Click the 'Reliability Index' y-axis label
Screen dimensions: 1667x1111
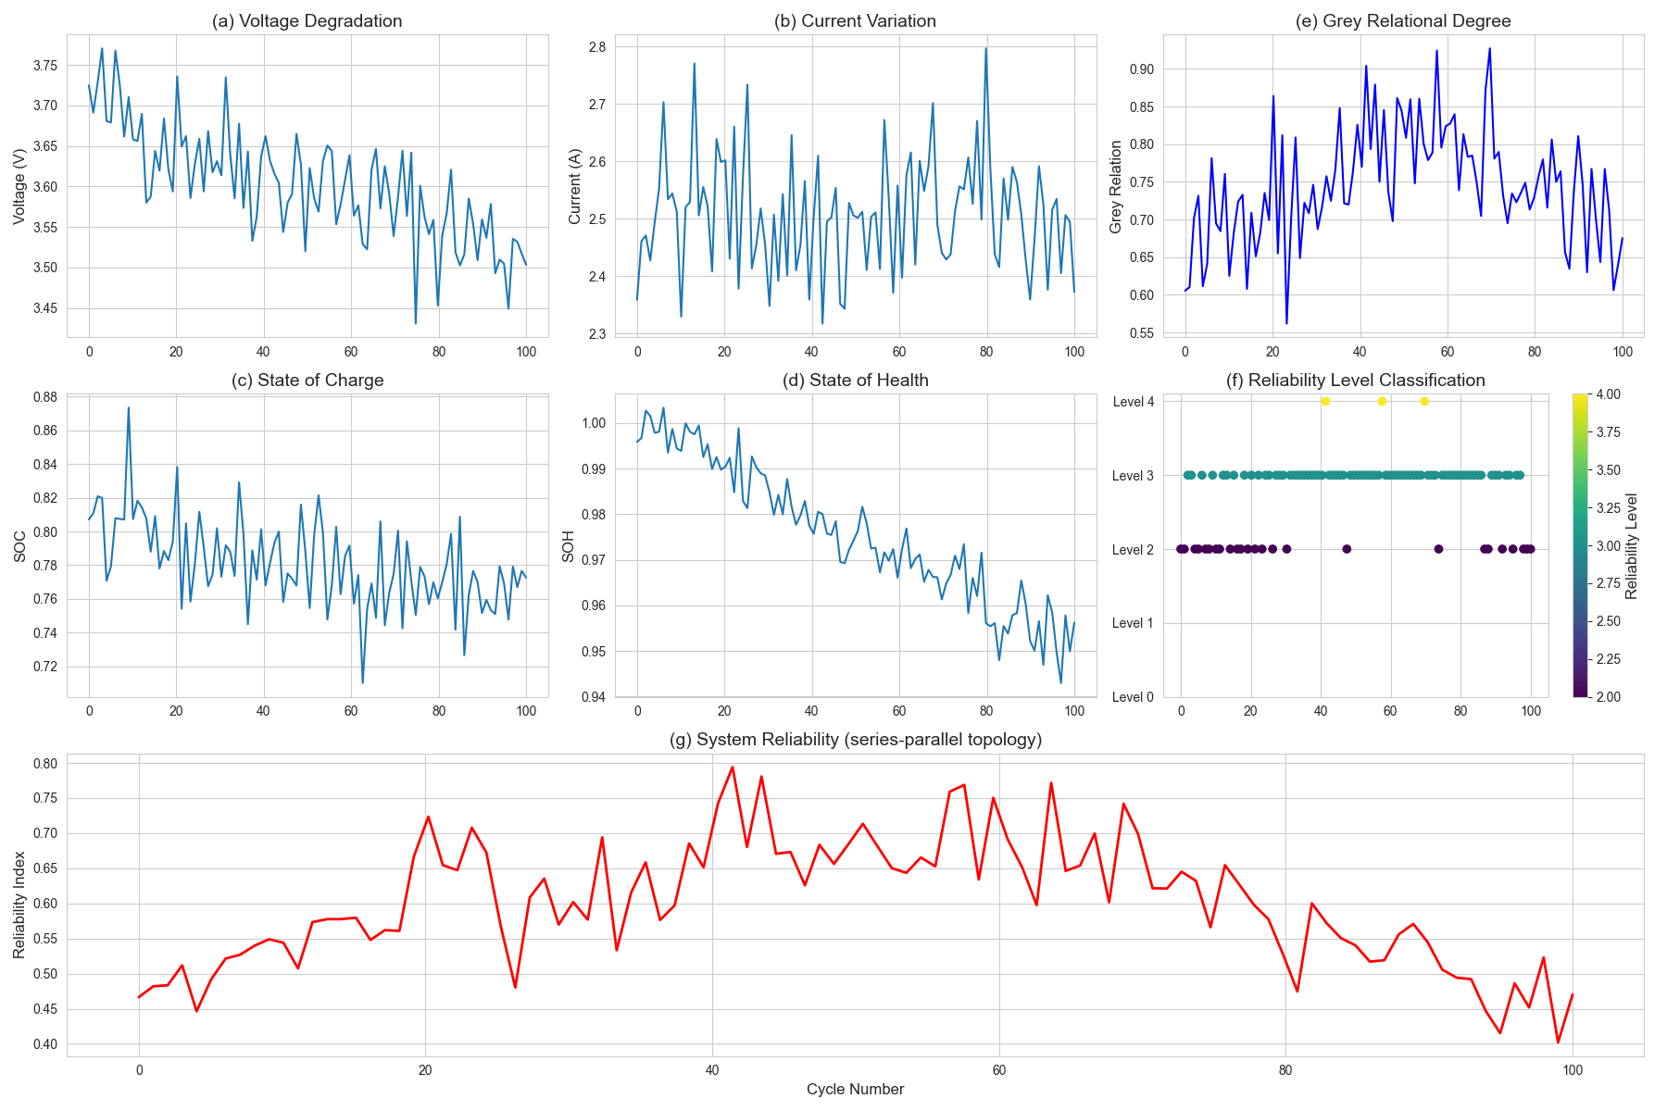click(x=19, y=905)
